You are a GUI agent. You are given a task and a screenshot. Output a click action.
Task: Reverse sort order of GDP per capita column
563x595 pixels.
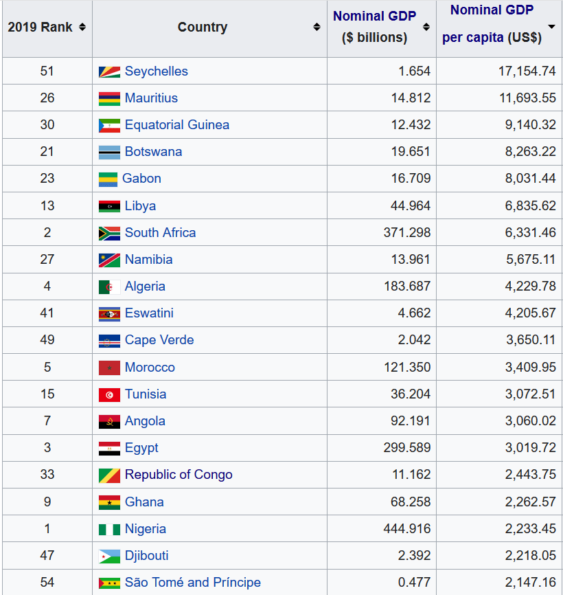pos(552,26)
